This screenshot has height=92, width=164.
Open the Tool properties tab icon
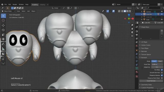[137, 27]
